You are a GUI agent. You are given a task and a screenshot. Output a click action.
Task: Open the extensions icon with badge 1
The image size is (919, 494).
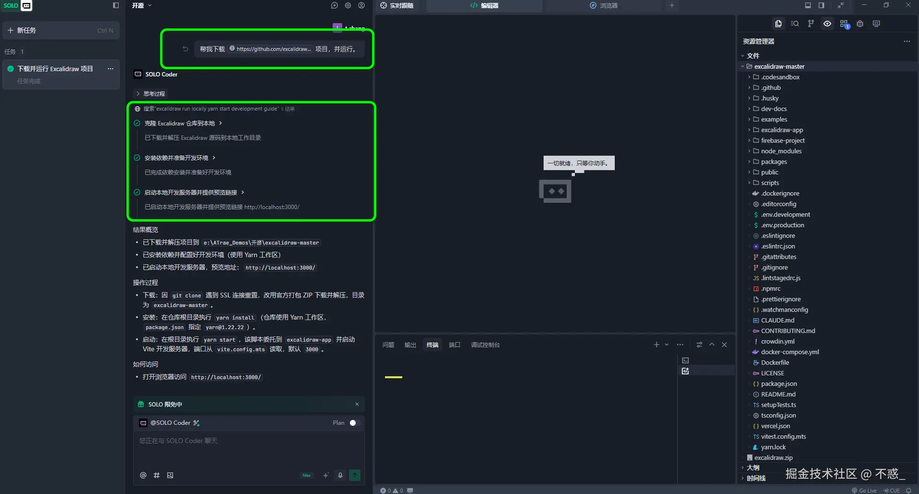coord(844,24)
